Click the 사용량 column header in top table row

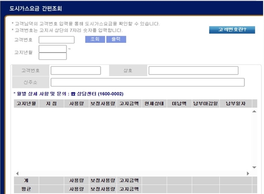point(76,104)
